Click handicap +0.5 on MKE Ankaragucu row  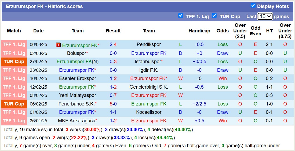[x=199, y=120]
